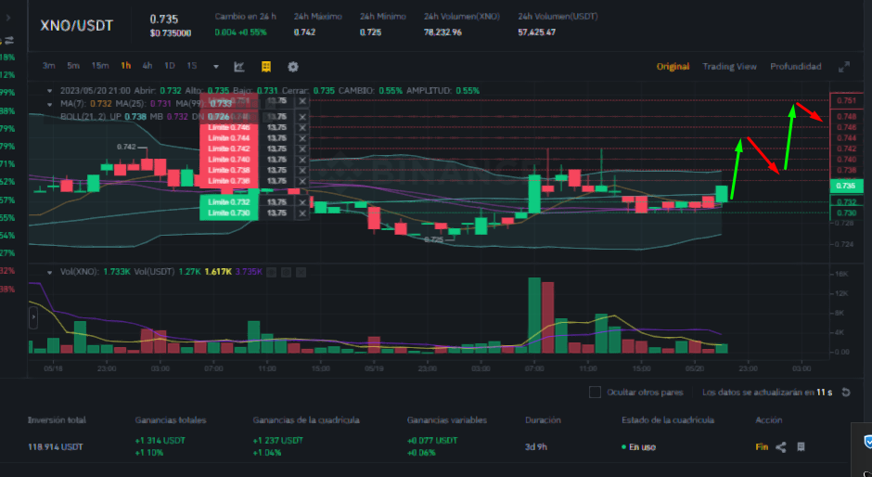Viewport: 872px width, 477px height.
Task: Refresh grid data with the reload icon
Action: [x=846, y=393]
